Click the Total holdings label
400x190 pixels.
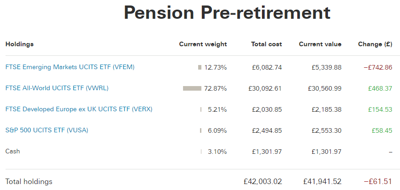click(29, 182)
